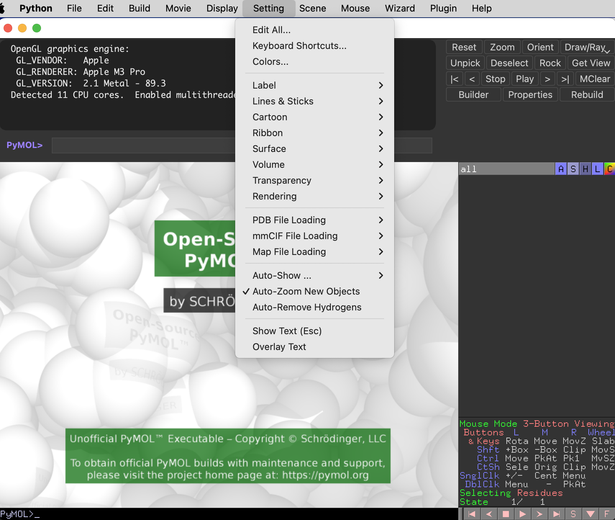Click the Deselect button

point(509,63)
